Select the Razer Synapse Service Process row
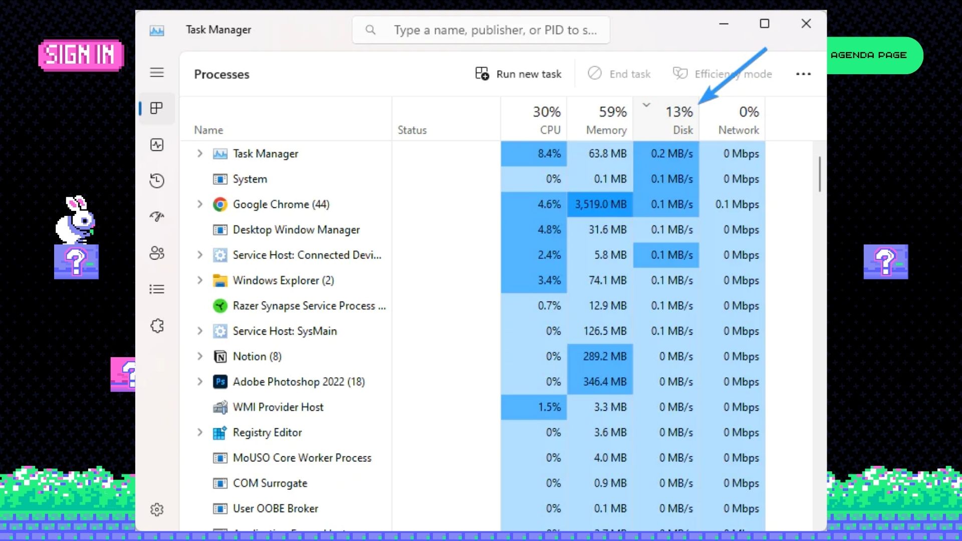 472,306
